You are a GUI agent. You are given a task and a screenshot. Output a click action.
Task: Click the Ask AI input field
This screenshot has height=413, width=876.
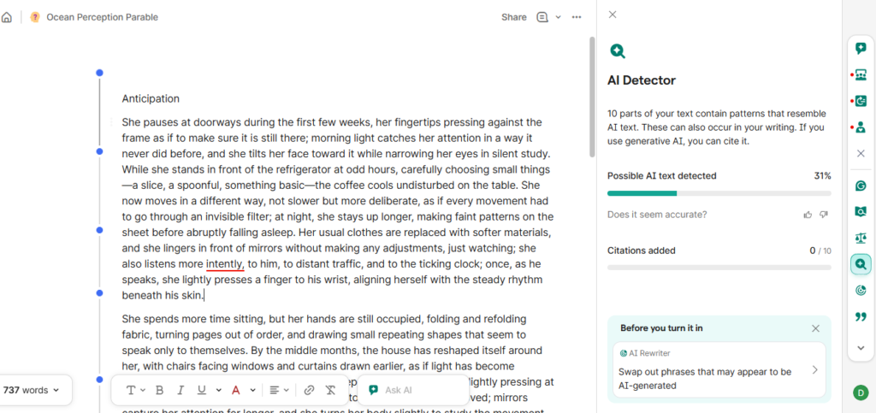pos(413,390)
